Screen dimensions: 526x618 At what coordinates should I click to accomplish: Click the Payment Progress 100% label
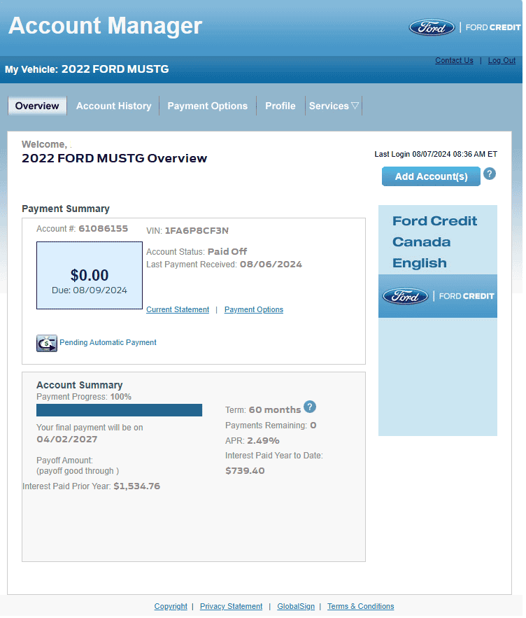[85, 398]
